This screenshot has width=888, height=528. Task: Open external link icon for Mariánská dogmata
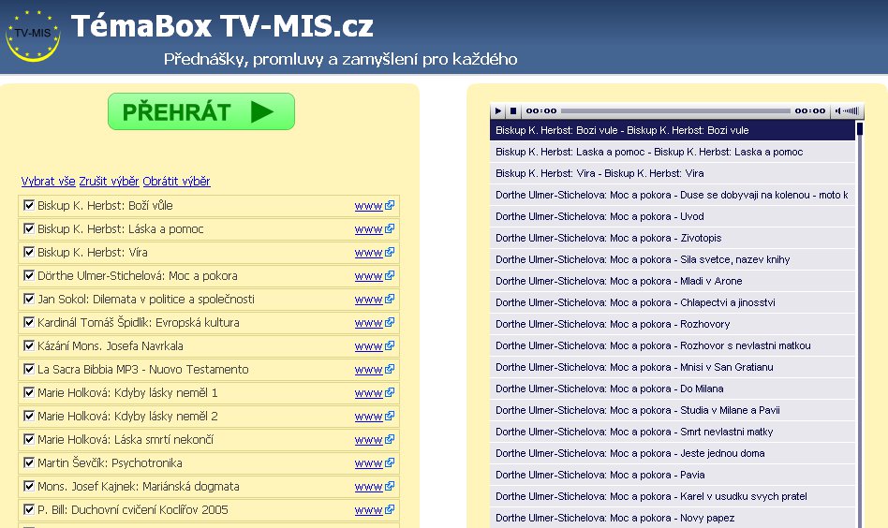pyautogui.click(x=390, y=486)
